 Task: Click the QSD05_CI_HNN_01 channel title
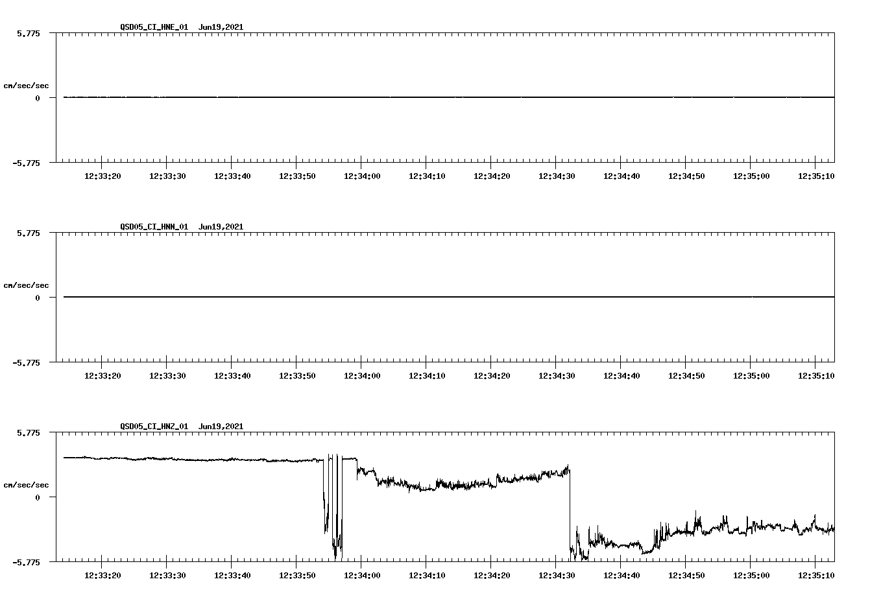pyautogui.click(x=154, y=227)
